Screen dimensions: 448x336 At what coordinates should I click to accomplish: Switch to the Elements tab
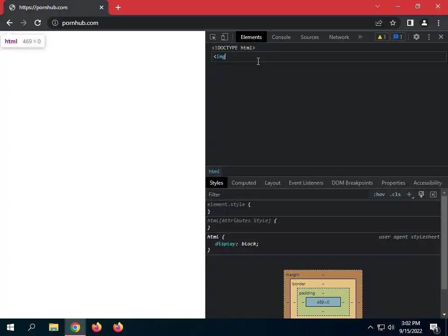point(251,37)
